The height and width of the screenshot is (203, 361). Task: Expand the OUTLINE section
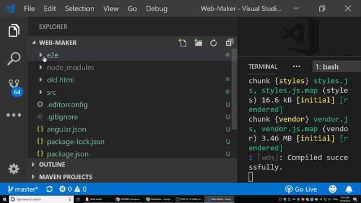pos(33,164)
